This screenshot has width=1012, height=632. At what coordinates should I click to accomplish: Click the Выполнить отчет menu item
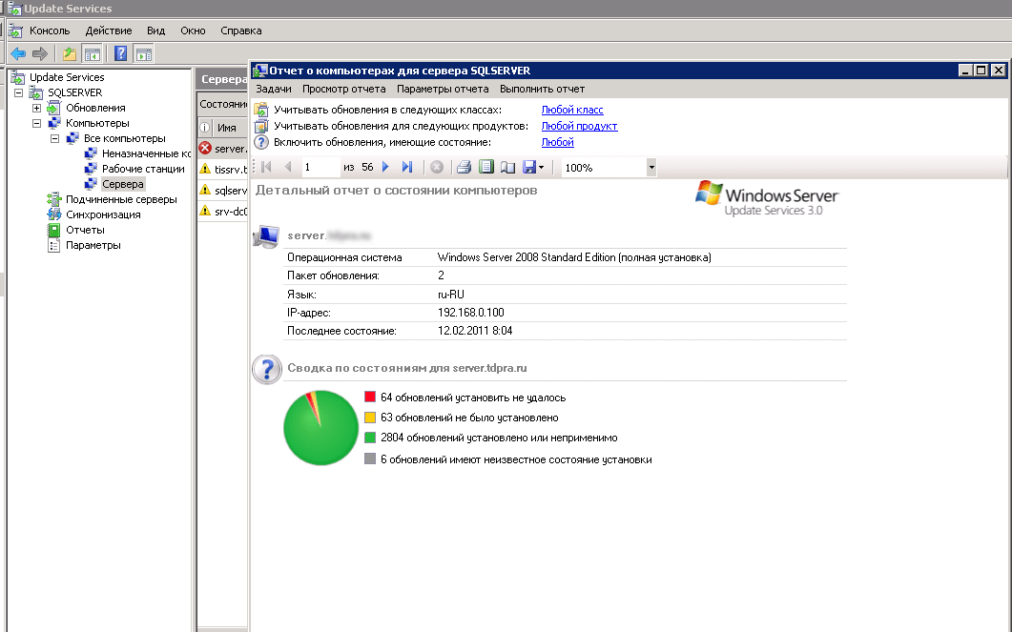tap(542, 89)
